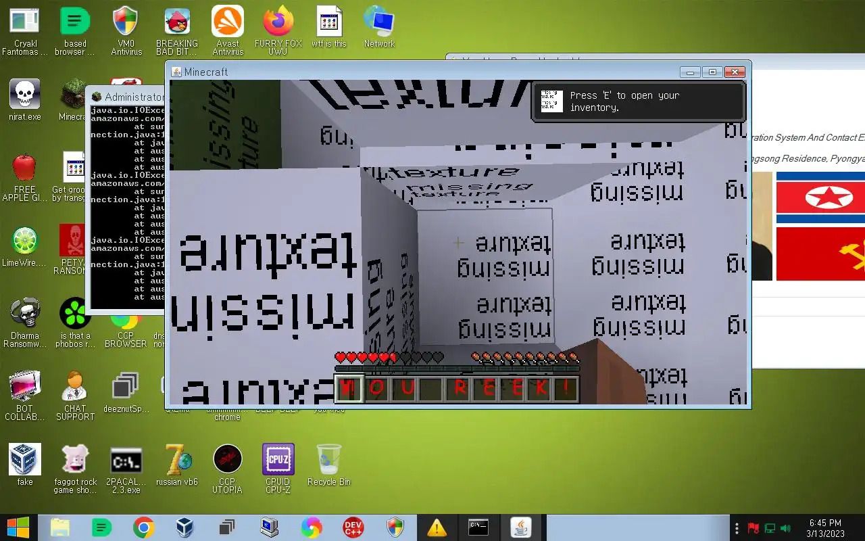
Task: Click the 'Press E to open inventory' hint
Action: (639, 101)
